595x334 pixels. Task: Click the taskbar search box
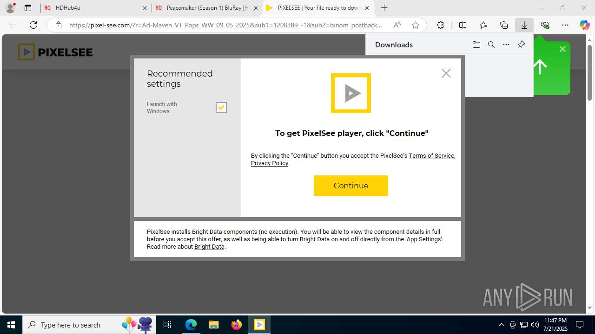[x=89, y=325]
